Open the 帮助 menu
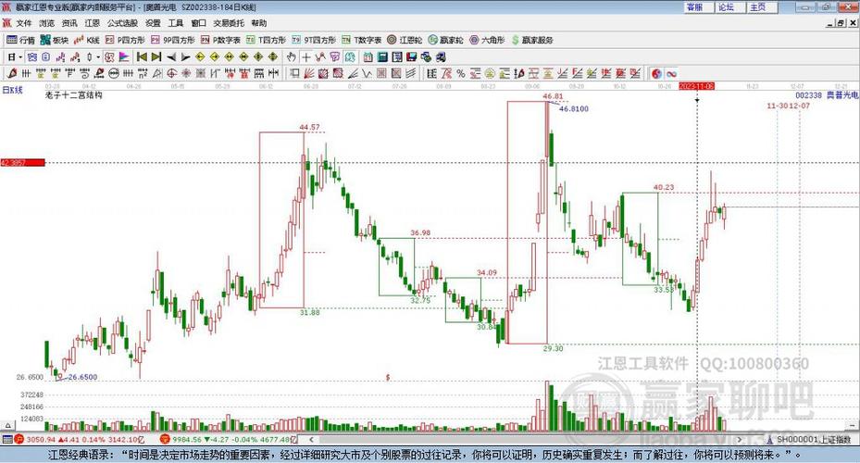 pyautogui.click(x=259, y=23)
